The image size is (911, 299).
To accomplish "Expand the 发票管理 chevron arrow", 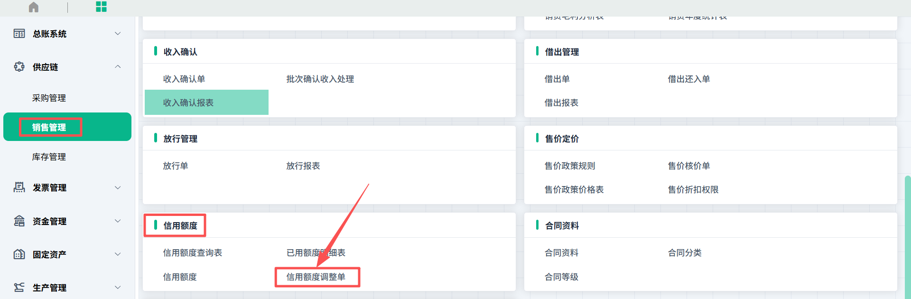I will coord(118,187).
